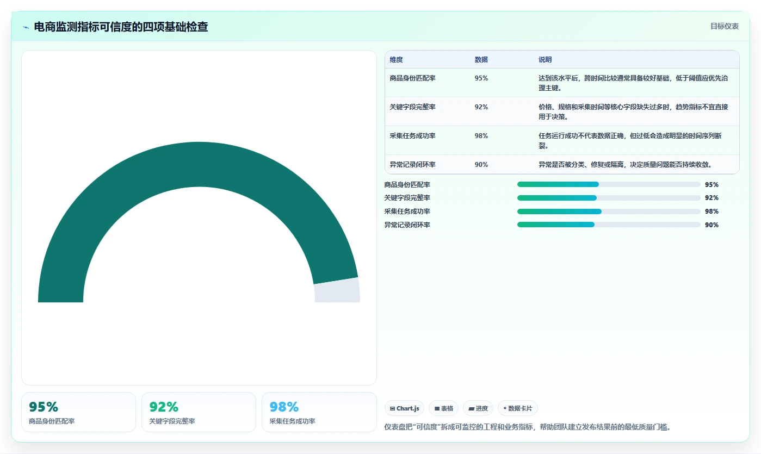Click the 异常记录闭环率 progress bar
This screenshot has width=761, height=454.
click(609, 225)
